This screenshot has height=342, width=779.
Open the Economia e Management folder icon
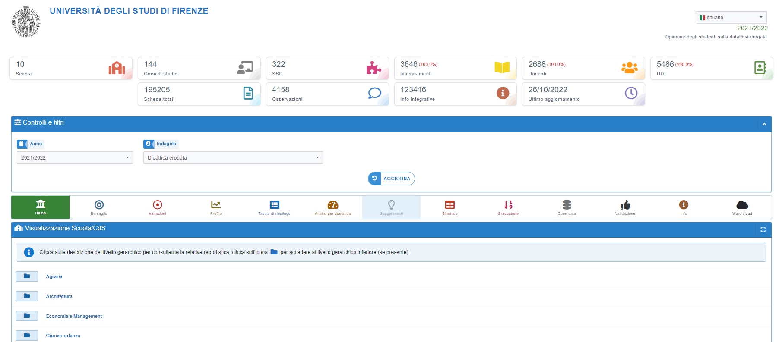click(x=27, y=316)
